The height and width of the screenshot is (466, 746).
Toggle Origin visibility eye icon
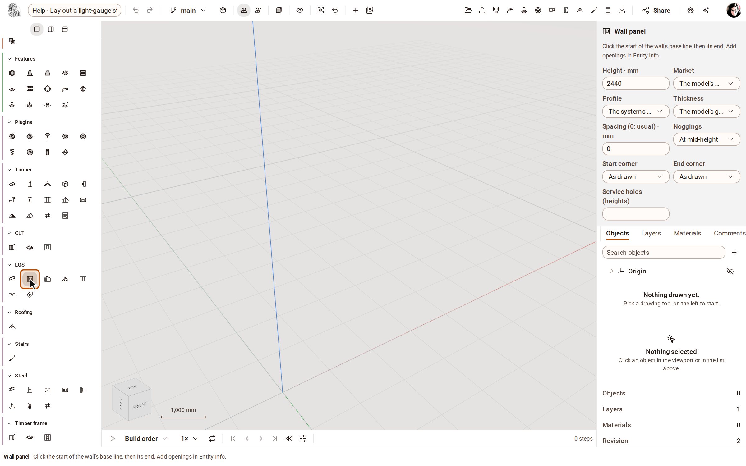click(x=730, y=271)
